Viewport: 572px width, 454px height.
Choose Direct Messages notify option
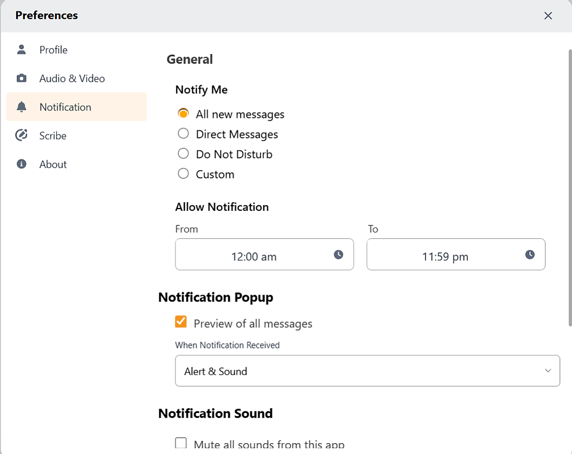183,134
